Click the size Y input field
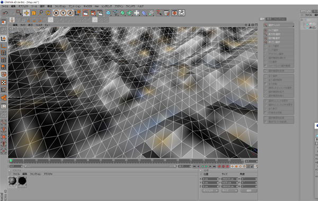This screenshot has height=201, width=318. pyautogui.click(x=229, y=182)
